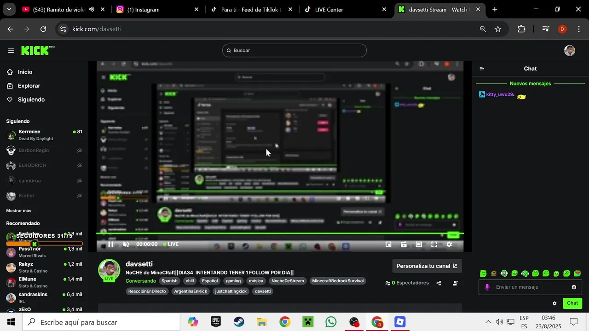Viewport: 589px width, 331px height.
Task: Show hidden system tray icons
Action: [x=488, y=322]
